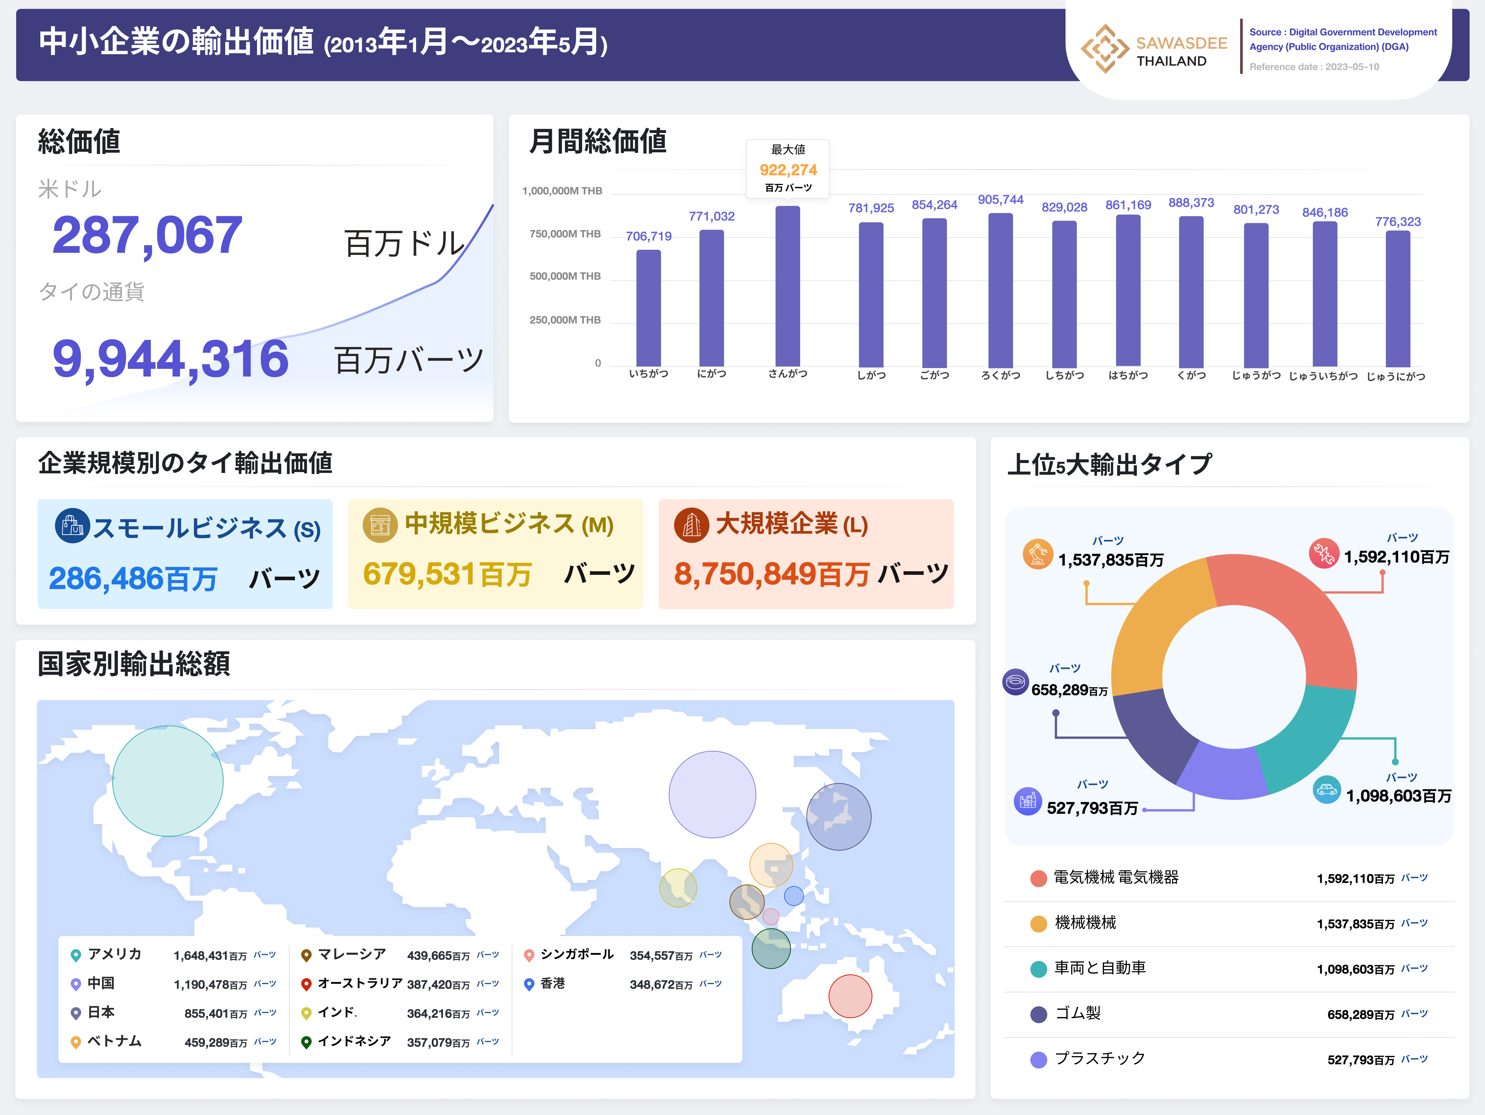This screenshot has height=1115, width=1485.
Task: Click the violet プラスチック legend dot
Action: (1039, 1060)
